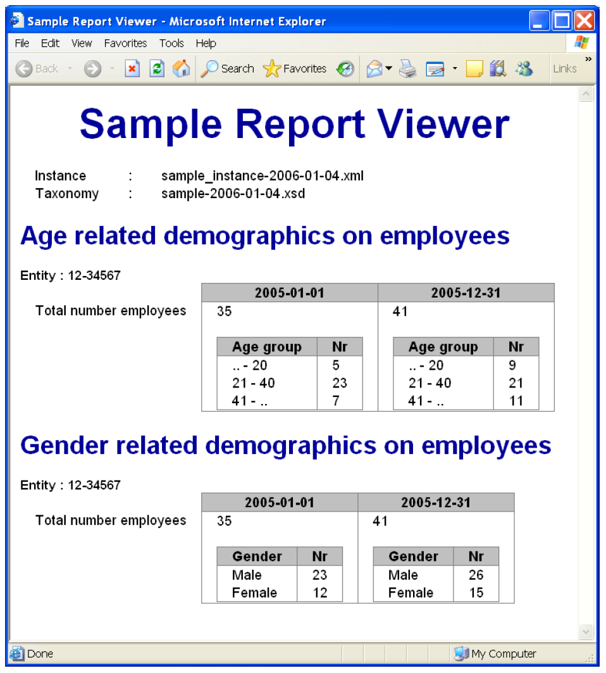Click the 'Sample Report Viewer' page heading
The width and height of the screenshot is (606, 673).
coord(294,124)
